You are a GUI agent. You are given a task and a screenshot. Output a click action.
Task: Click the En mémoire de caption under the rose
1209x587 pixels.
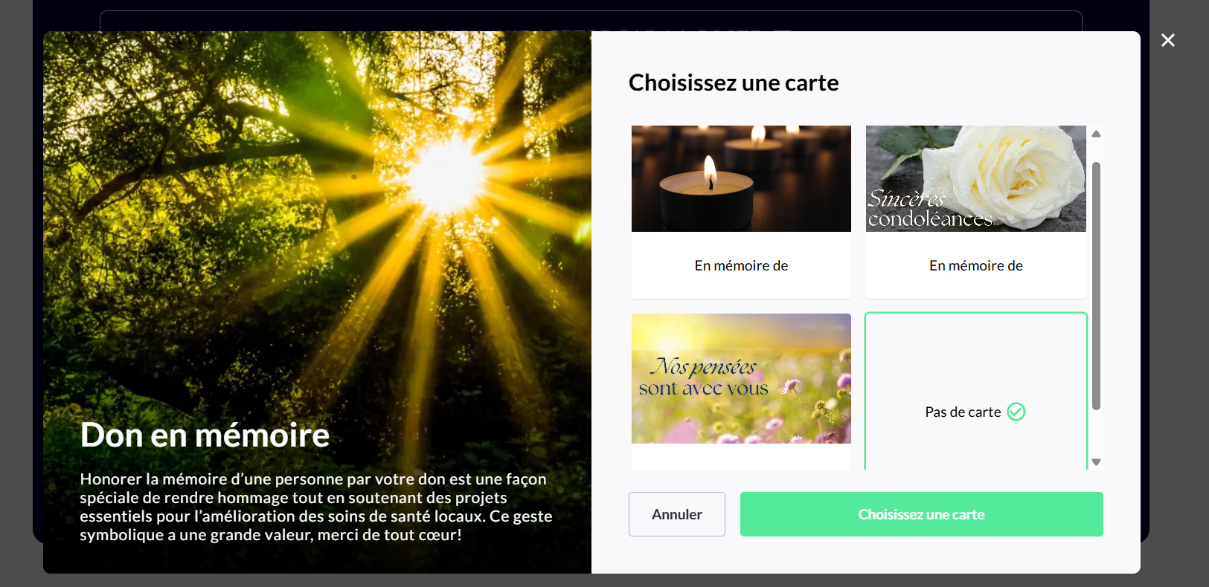pyautogui.click(x=976, y=265)
